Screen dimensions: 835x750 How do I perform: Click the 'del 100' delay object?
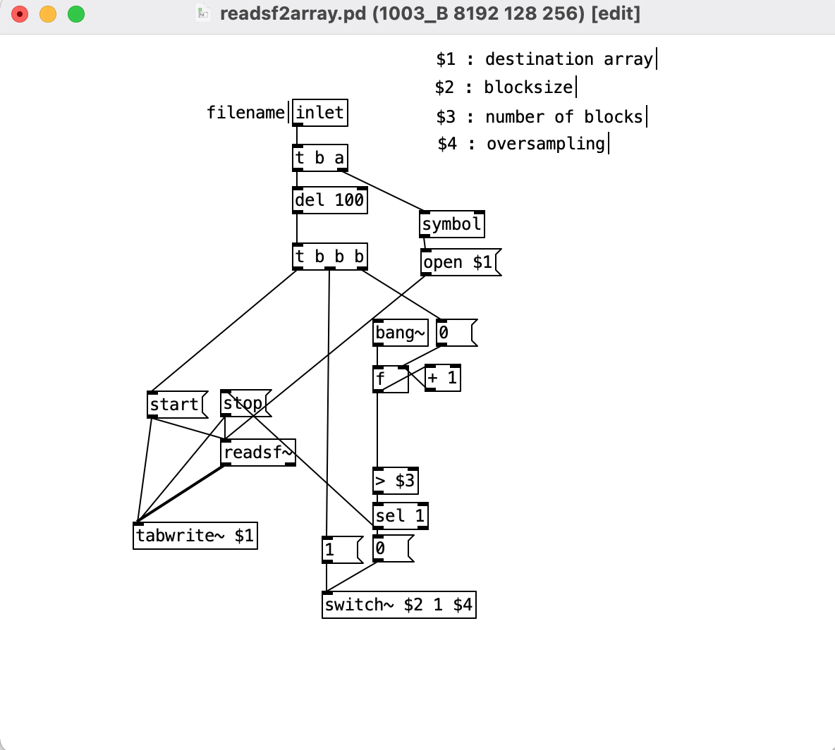pyautogui.click(x=329, y=201)
